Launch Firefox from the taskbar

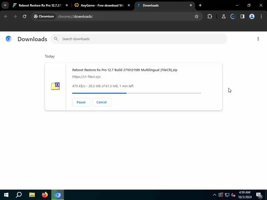click(x=45, y=195)
